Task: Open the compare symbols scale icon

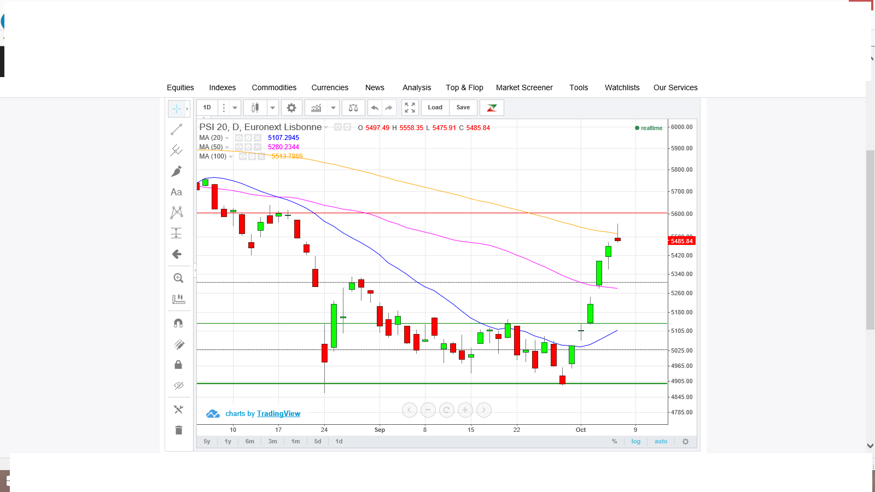Action: point(353,108)
